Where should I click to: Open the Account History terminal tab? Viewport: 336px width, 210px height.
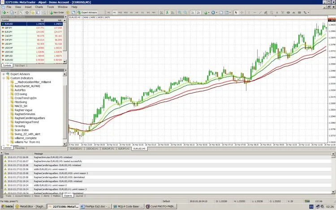click(x=22, y=196)
